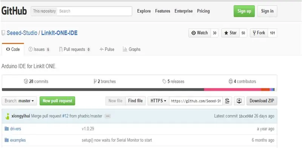View the 28 commits

(36, 81)
